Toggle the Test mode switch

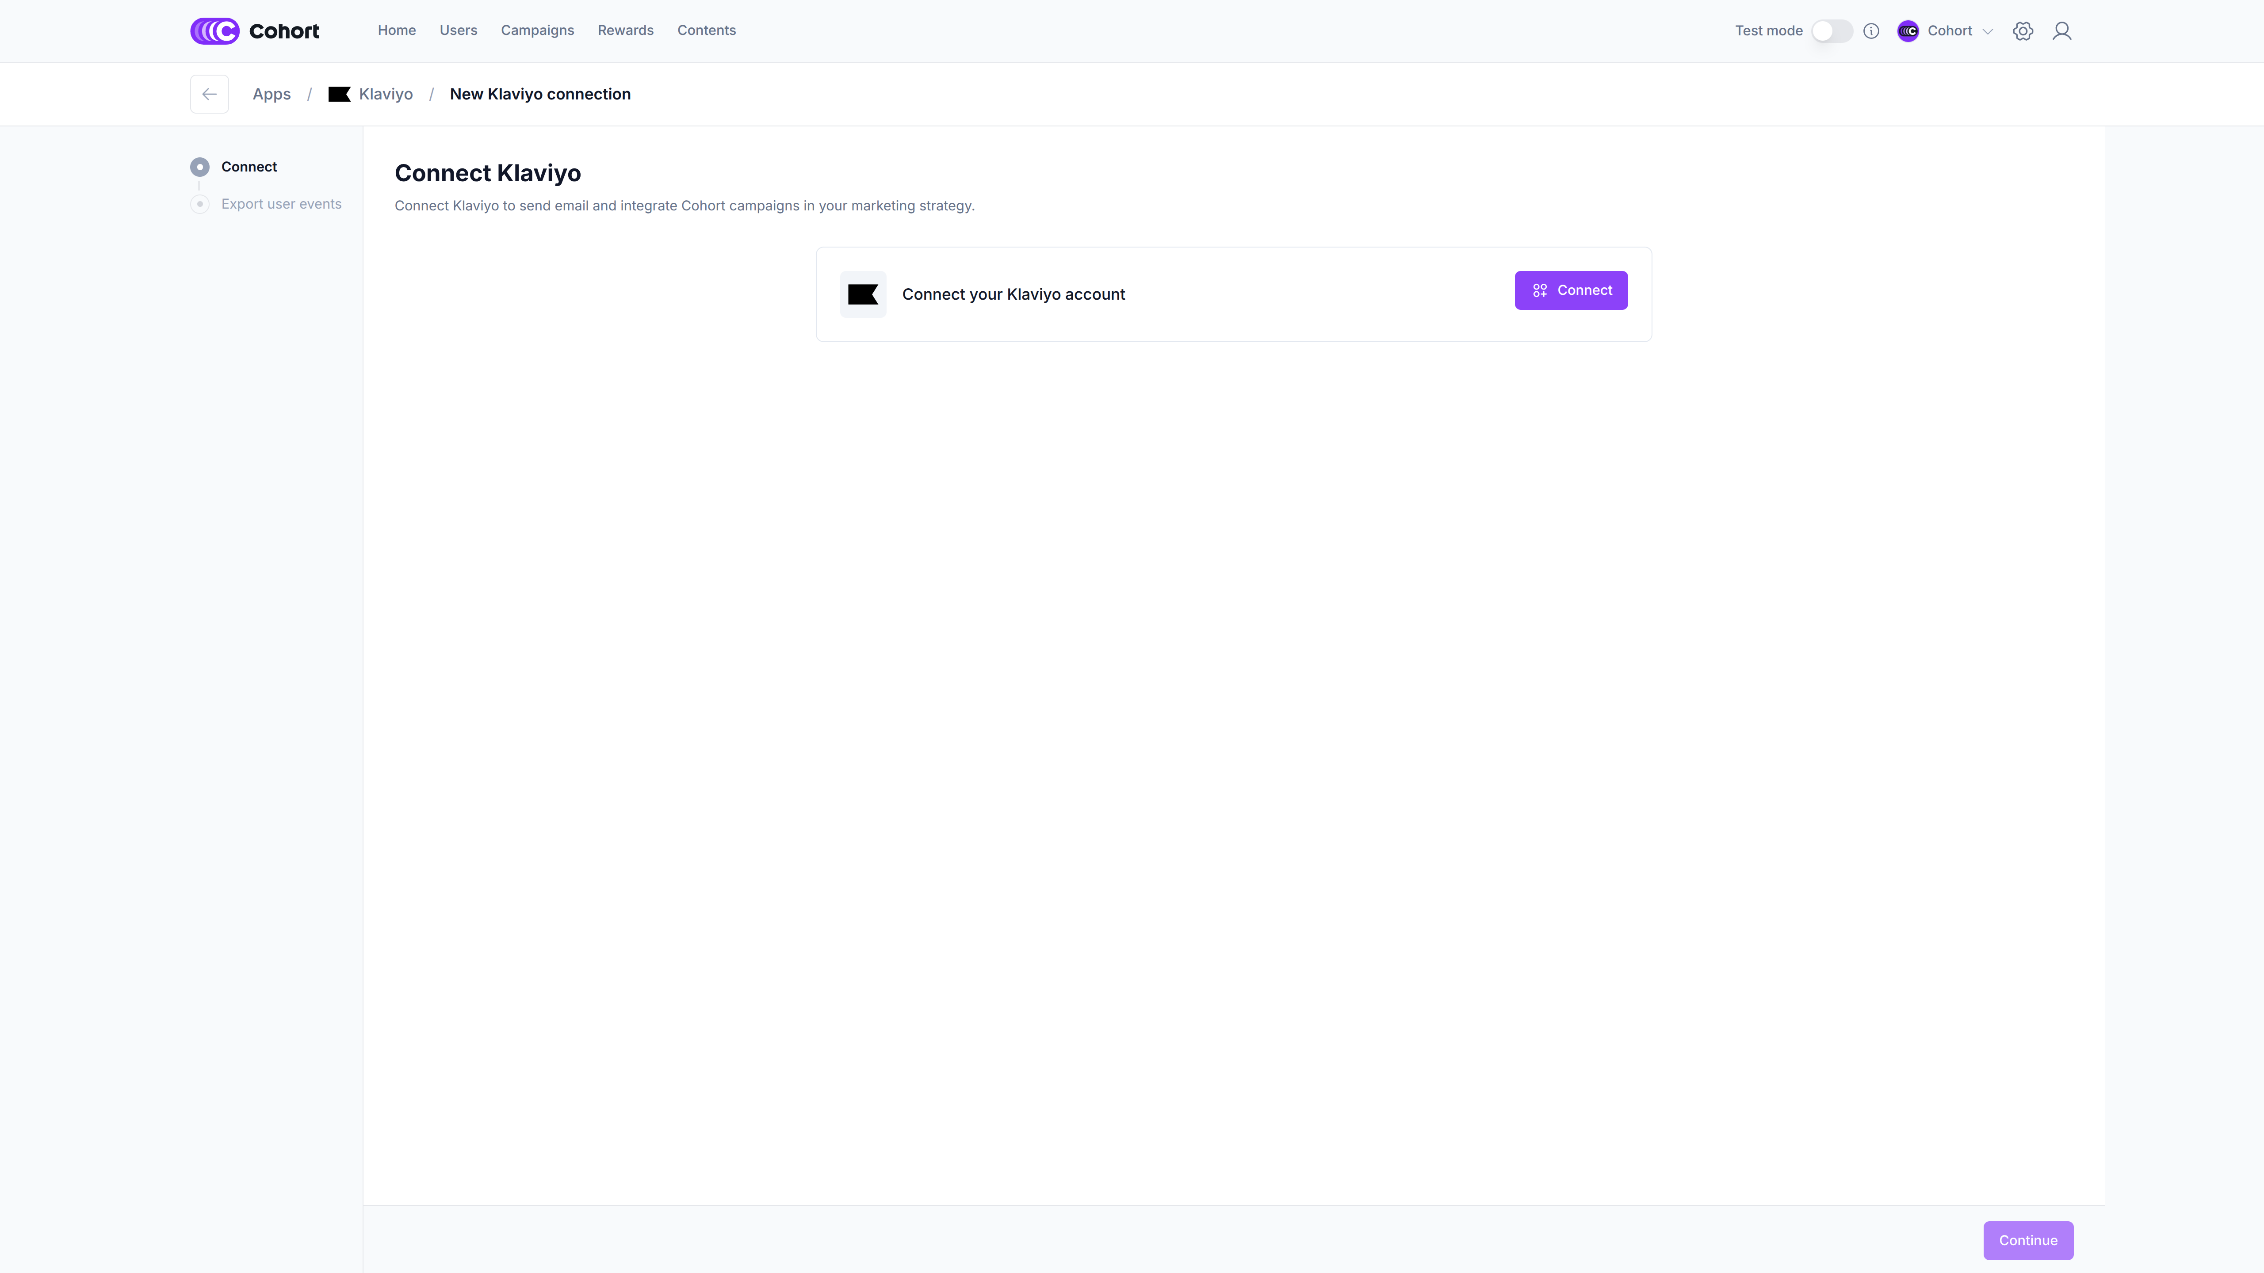tap(1832, 31)
